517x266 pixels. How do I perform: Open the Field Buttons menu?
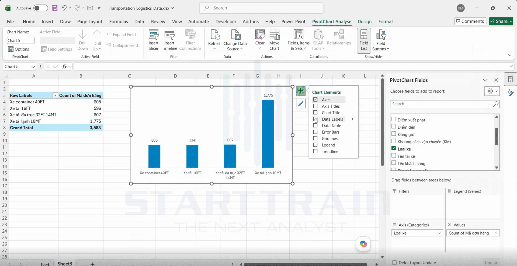[381, 40]
